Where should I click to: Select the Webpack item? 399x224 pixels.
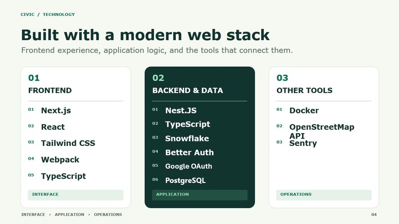(60, 160)
